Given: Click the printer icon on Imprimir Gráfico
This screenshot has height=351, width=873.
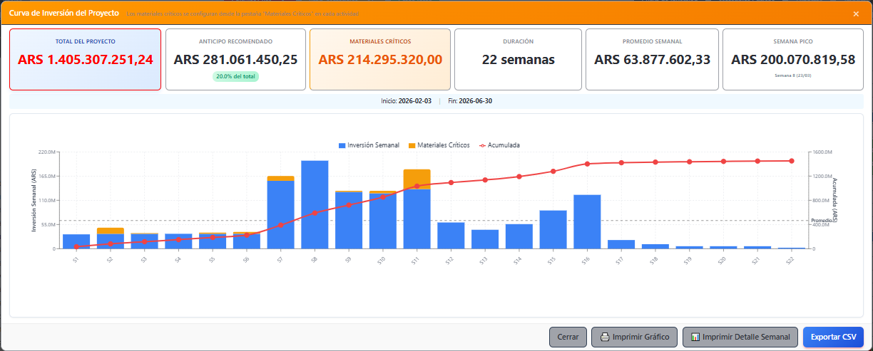Looking at the screenshot, I should 605,337.
